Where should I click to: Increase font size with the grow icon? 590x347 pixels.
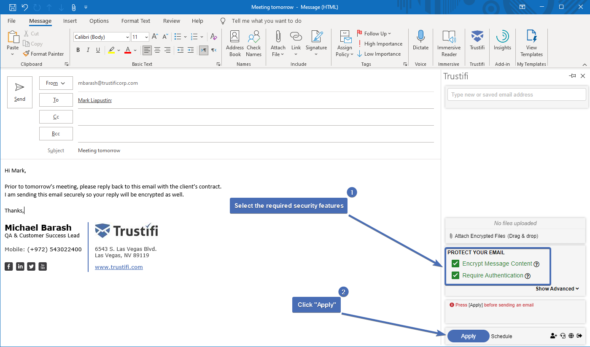[x=155, y=37]
